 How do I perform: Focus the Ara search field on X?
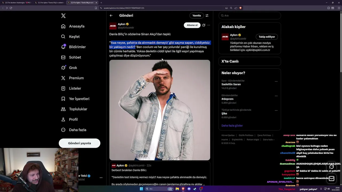(x=250, y=15)
